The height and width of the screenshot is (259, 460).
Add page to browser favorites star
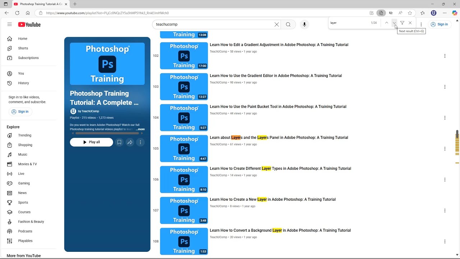(410, 13)
